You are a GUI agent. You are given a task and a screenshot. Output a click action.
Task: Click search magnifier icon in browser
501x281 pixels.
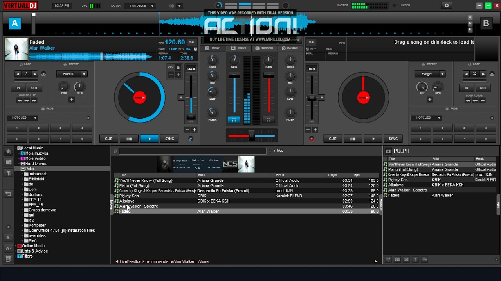click(x=115, y=151)
